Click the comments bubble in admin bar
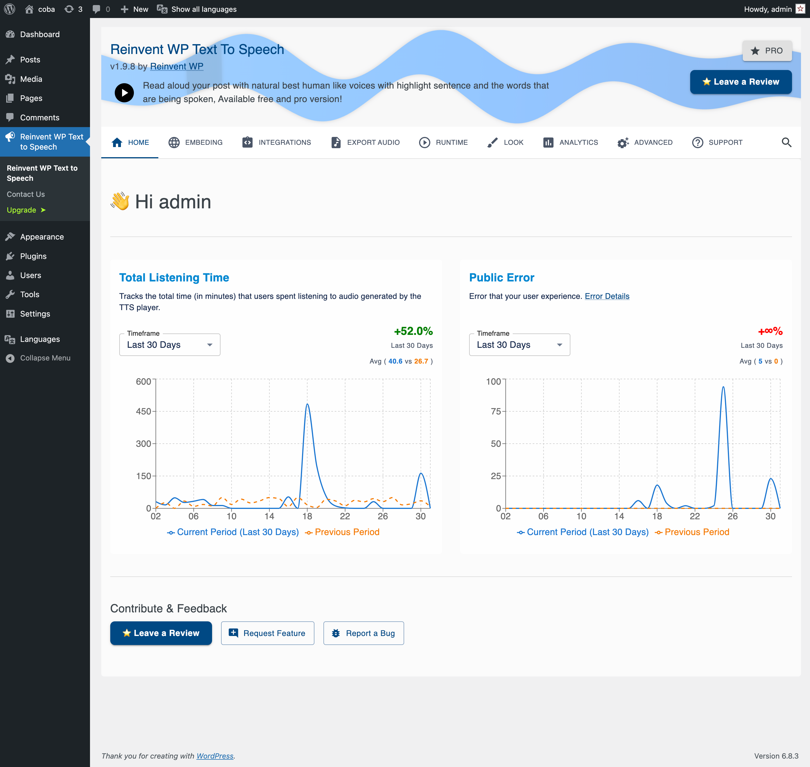Image resolution: width=810 pixels, height=767 pixels. [x=101, y=9]
